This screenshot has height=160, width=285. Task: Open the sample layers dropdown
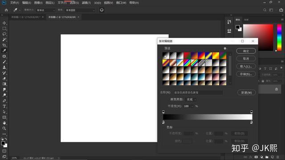click(80, 10)
